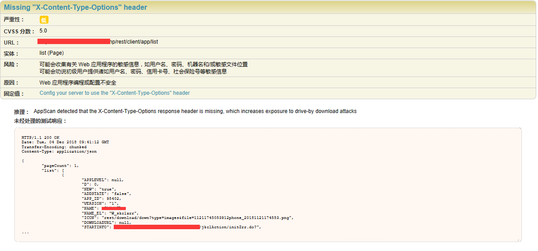Click the 原因 row label
Image resolution: width=538 pixels, height=251 pixels.
[11, 83]
